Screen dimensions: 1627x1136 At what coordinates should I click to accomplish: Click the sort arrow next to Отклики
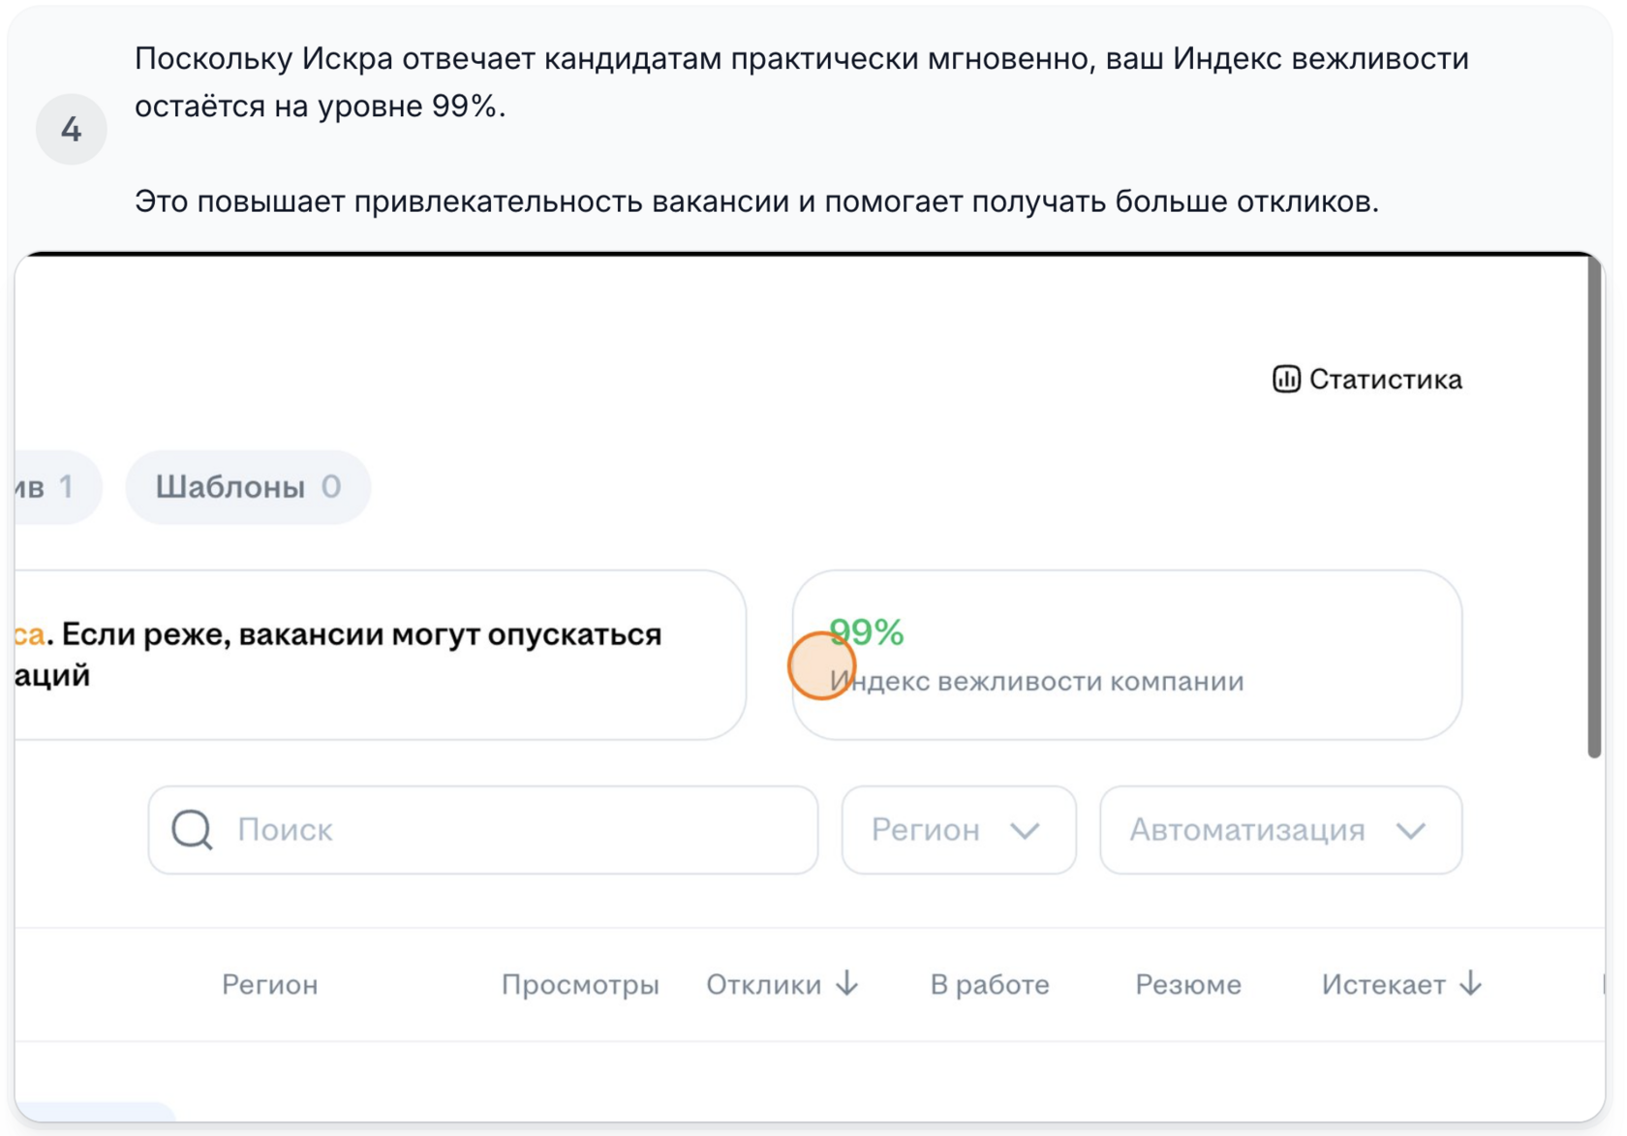pyautogui.click(x=847, y=984)
